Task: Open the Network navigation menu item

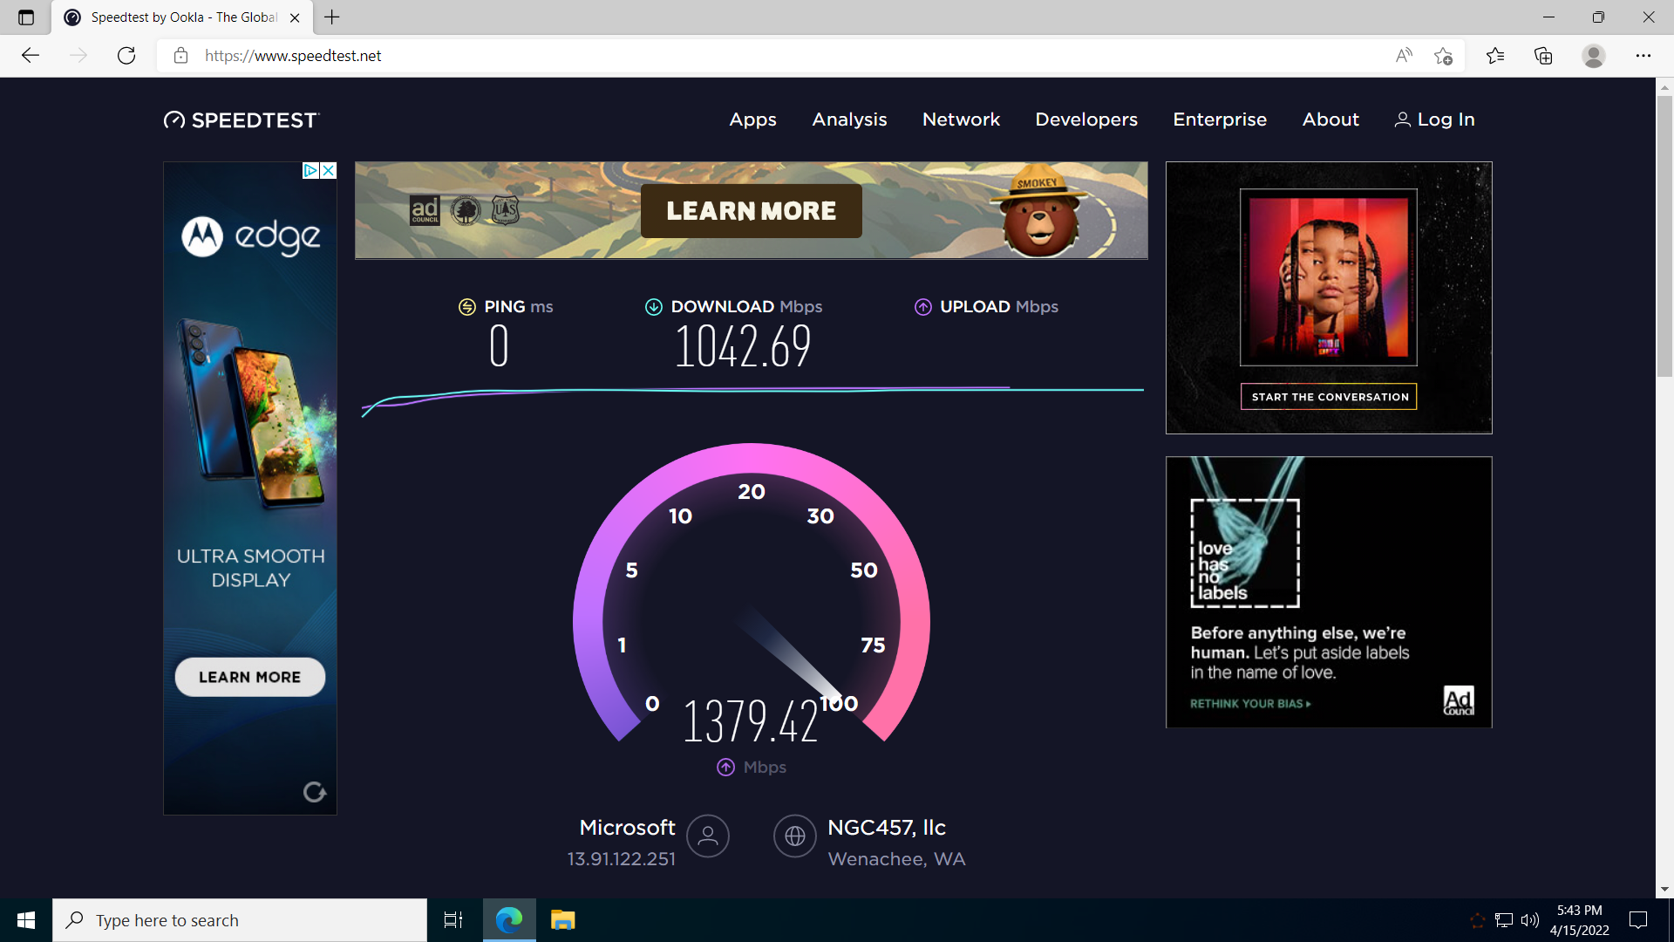Action: point(961,119)
